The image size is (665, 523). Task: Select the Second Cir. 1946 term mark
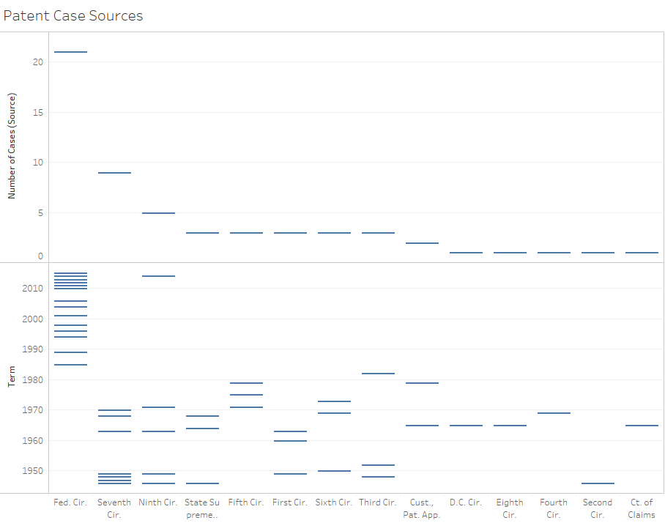tap(598, 483)
